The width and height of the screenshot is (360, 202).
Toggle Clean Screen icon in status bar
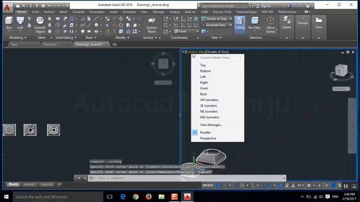tap(354, 186)
